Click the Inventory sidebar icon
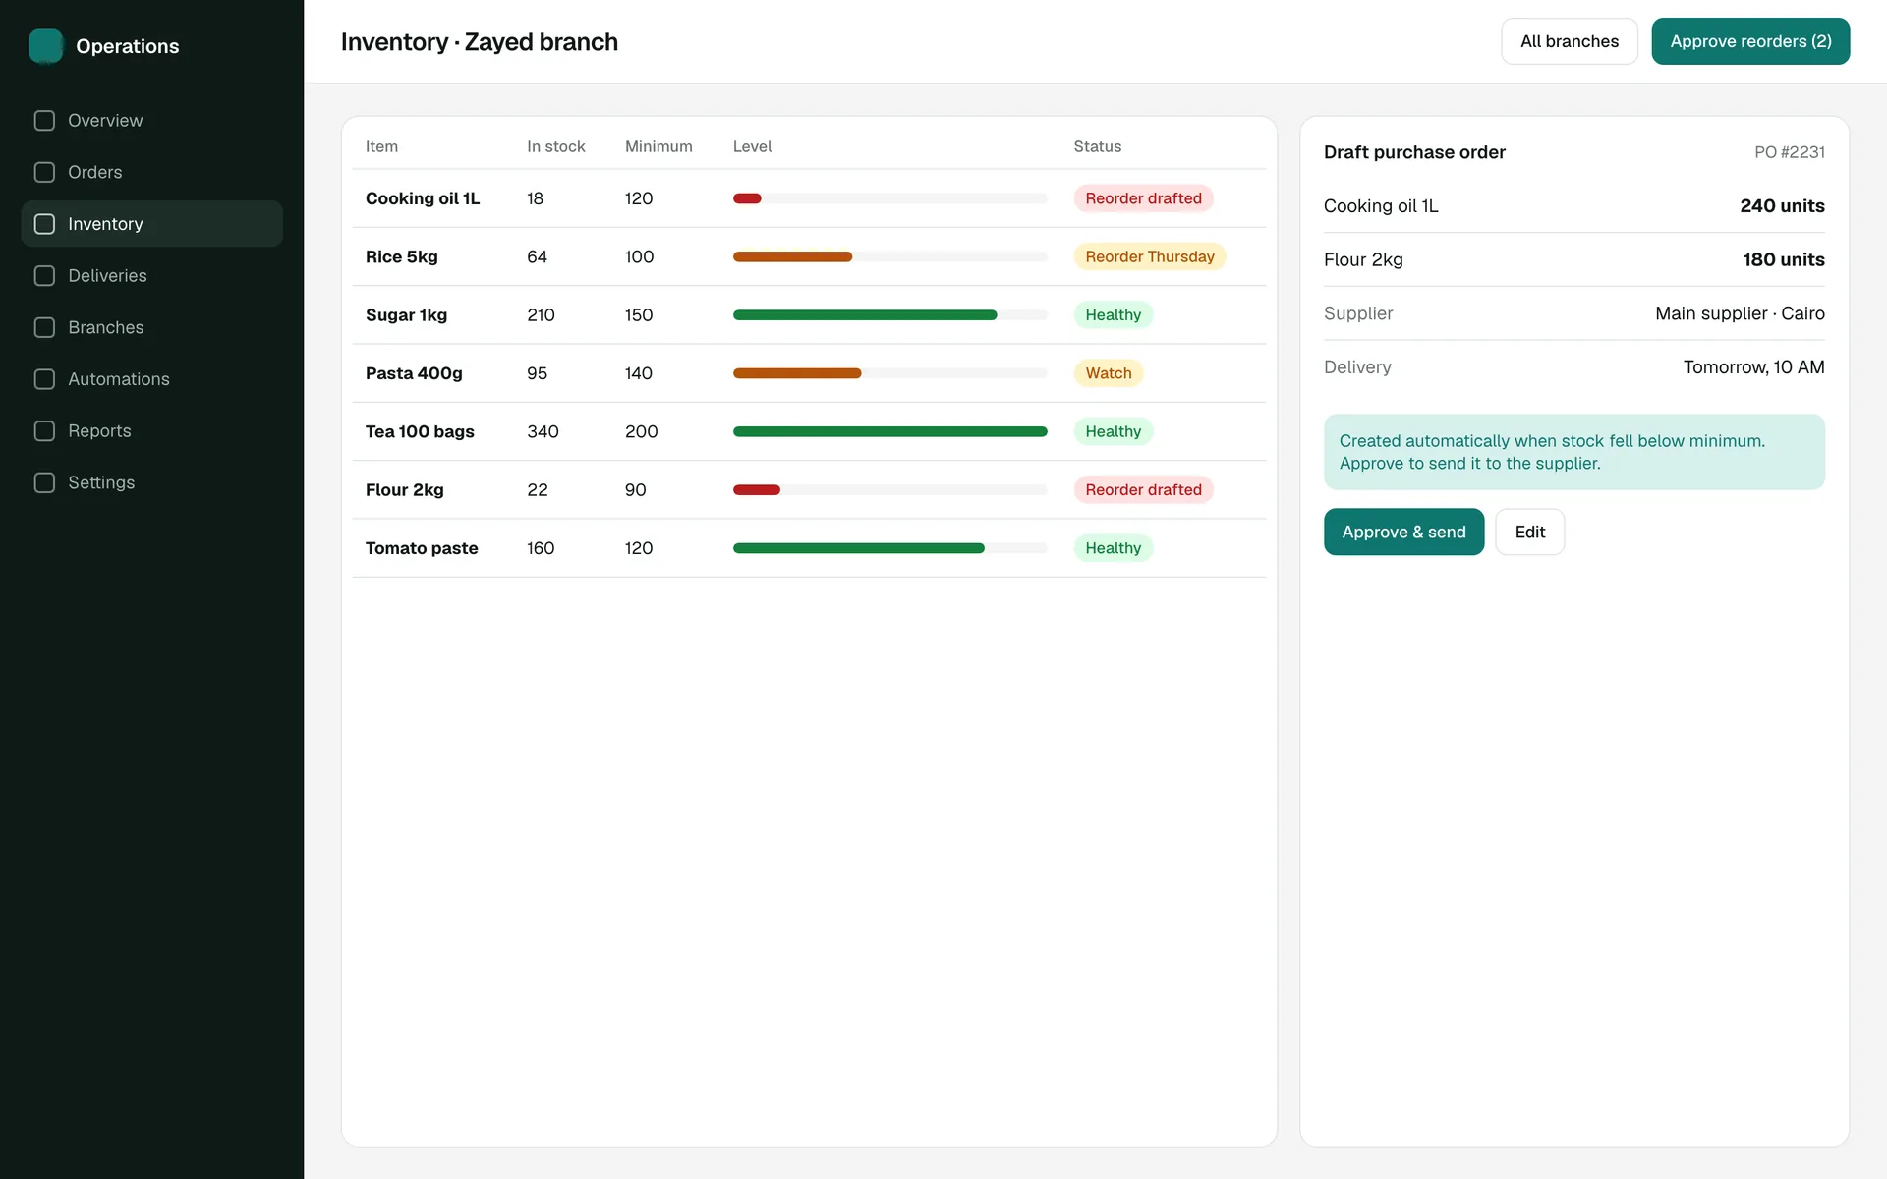This screenshot has width=1887, height=1179. pos(44,224)
